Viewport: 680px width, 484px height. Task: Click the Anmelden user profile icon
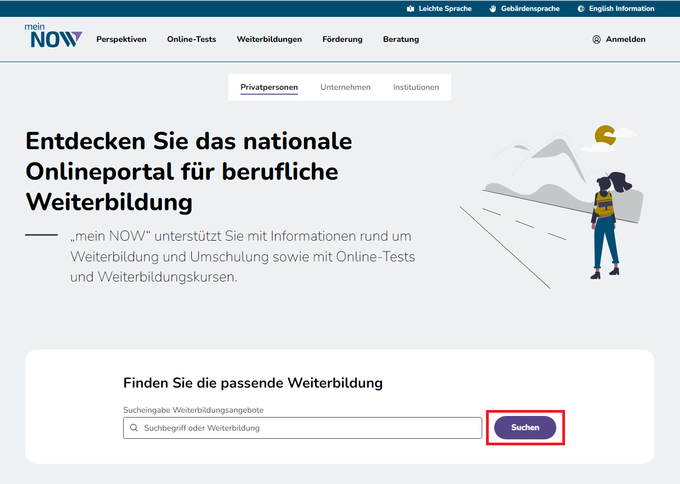597,39
